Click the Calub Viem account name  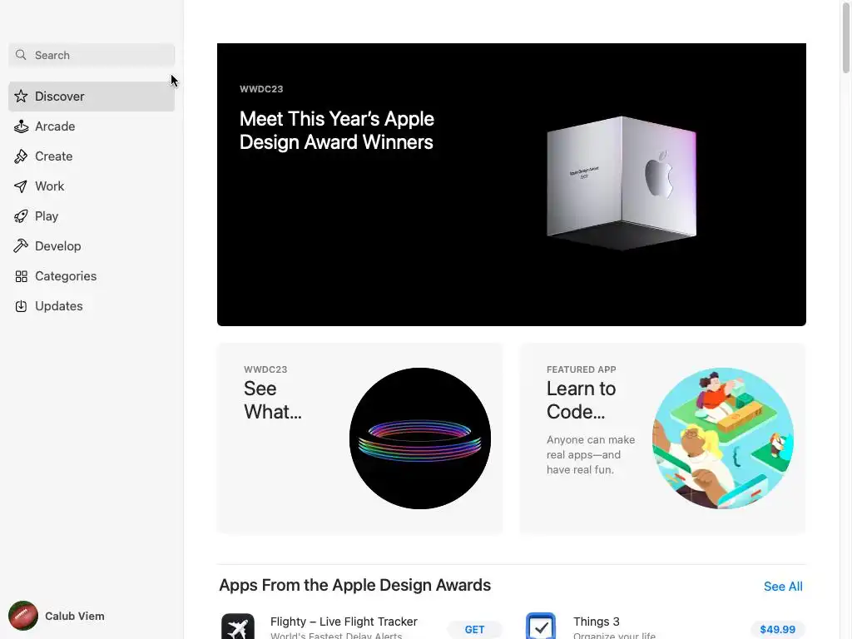74,616
